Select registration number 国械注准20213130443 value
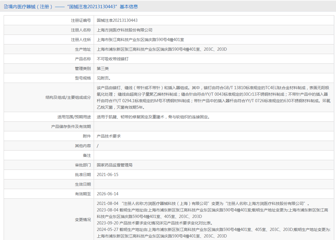This screenshot has height=240, width=336. [x=117, y=20]
